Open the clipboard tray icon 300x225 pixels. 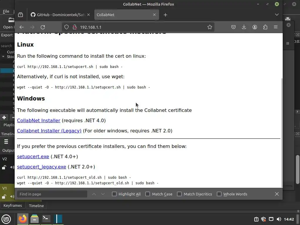[256, 219]
